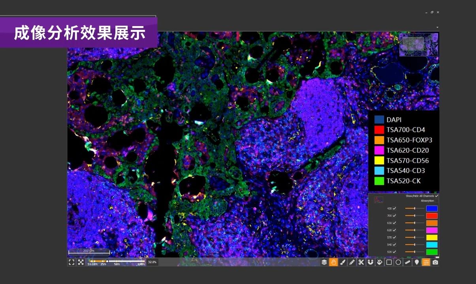Uncheck the 570 channel checkbox

pos(394,237)
